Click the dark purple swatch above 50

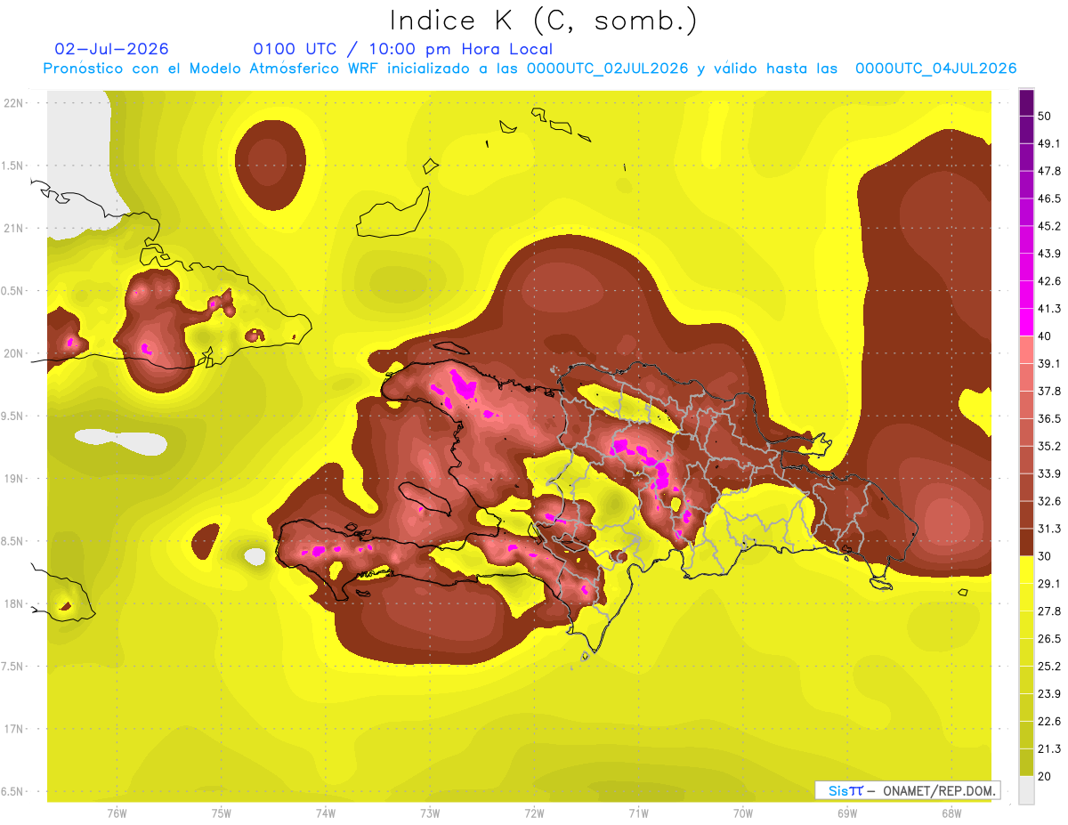1026,102
